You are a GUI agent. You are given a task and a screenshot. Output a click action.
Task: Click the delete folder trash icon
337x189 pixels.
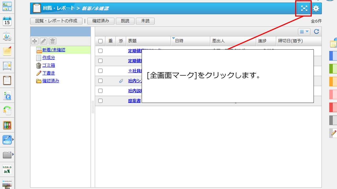pos(52,41)
